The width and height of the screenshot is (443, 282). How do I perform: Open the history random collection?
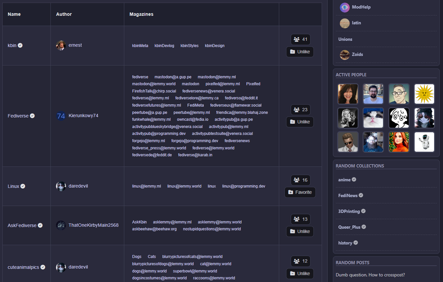click(345, 243)
